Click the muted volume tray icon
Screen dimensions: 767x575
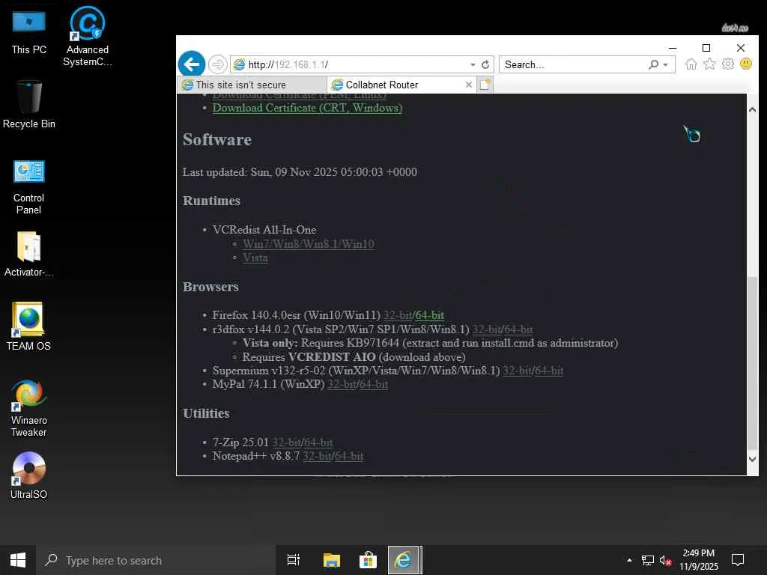(x=665, y=560)
